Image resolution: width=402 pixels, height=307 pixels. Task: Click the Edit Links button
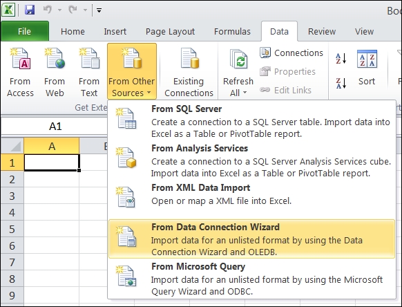[285, 90]
